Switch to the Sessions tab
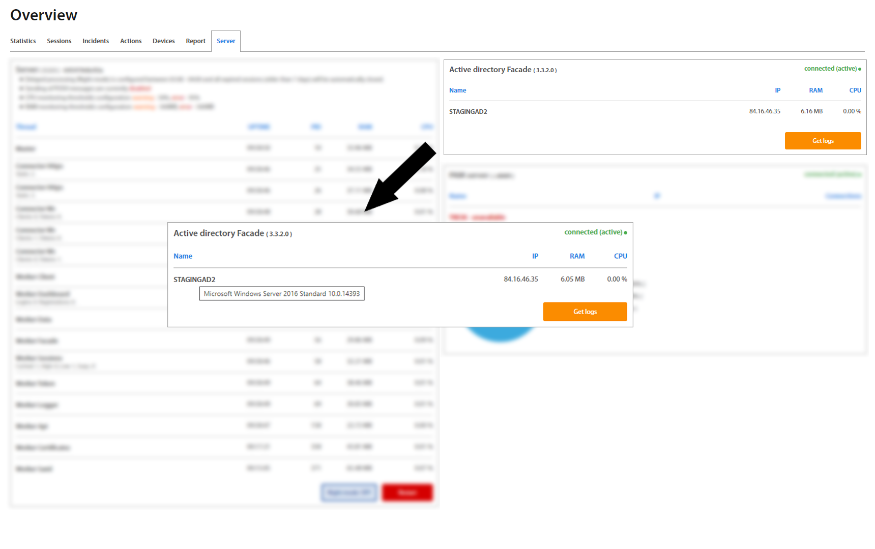This screenshot has width=875, height=549. pos(59,41)
